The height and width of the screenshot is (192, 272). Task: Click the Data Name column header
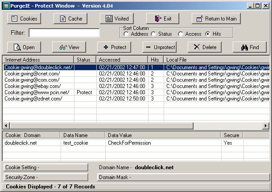[82, 135]
